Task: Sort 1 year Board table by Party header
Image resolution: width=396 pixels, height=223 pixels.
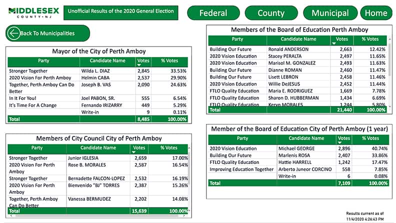Action: coord(242,138)
